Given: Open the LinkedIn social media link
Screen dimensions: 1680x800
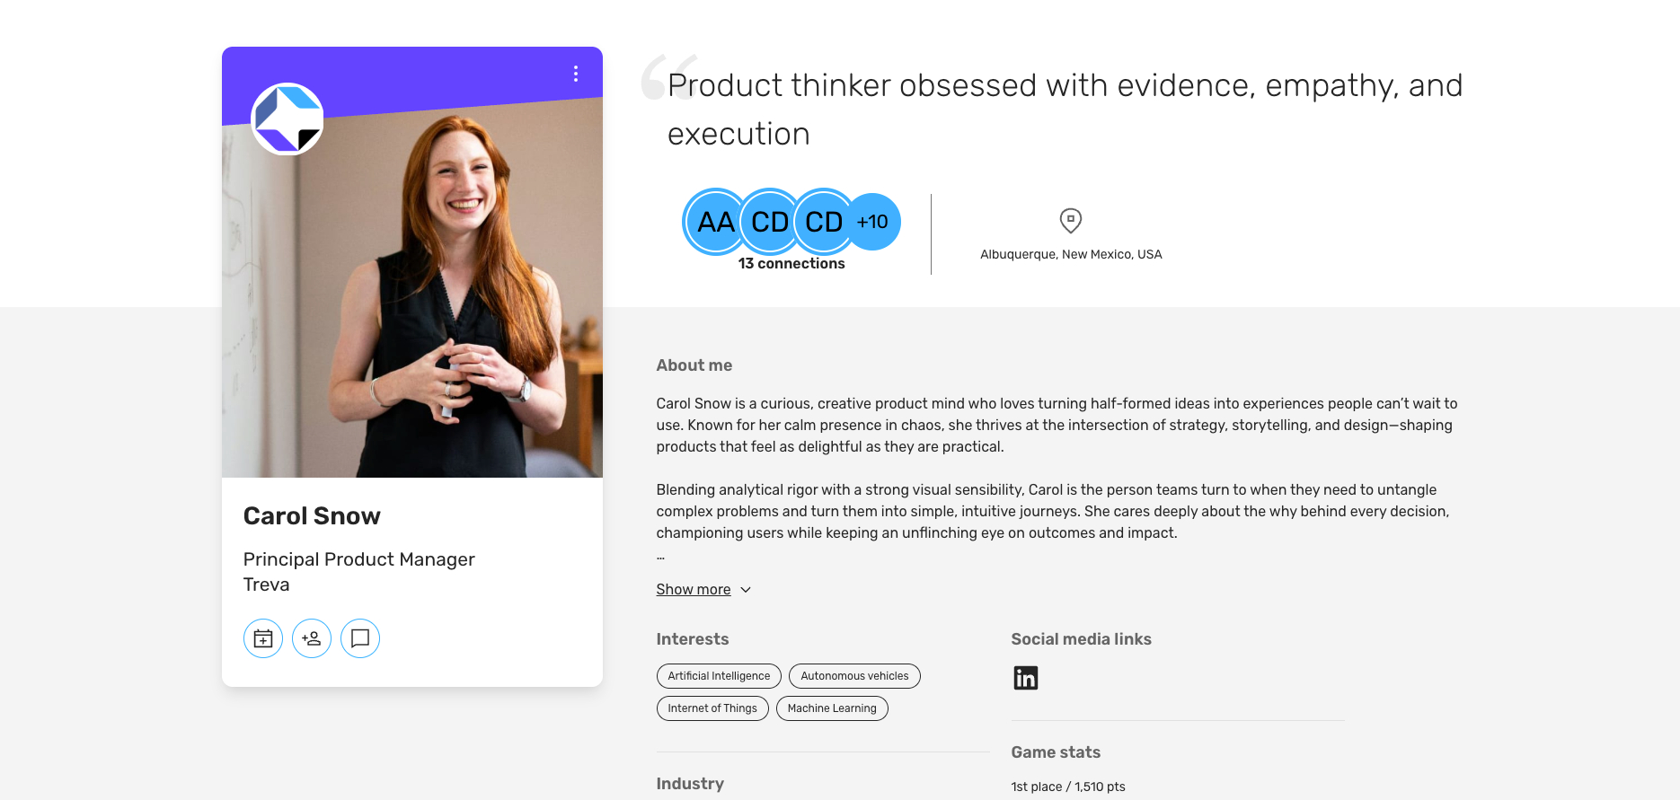Looking at the screenshot, I should point(1026,678).
